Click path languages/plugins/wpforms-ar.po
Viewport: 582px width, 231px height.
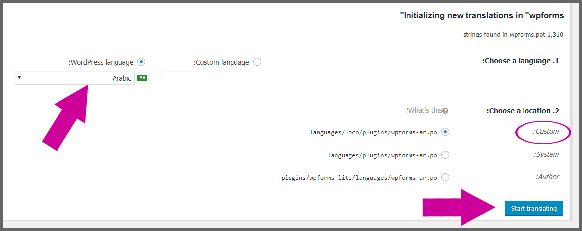coord(382,155)
